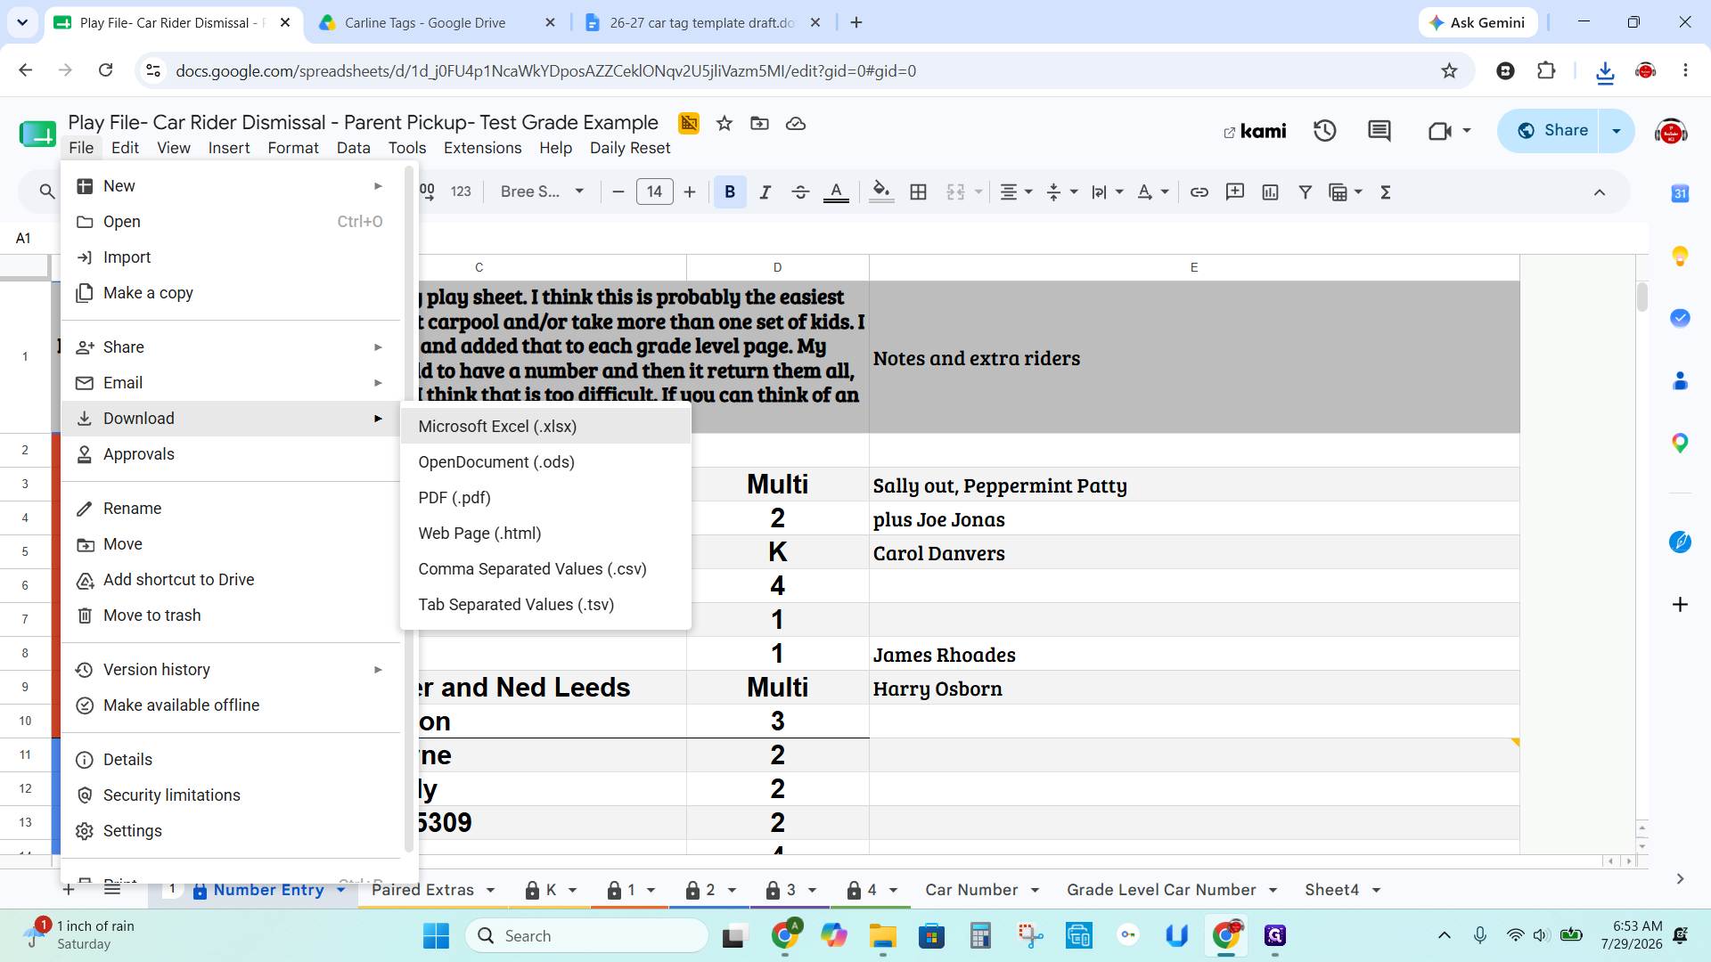The width and height of the screenshot is (1711, 962).
Task: Open Sheet4 tab dropdown arrow
Action: point(1377,890)
